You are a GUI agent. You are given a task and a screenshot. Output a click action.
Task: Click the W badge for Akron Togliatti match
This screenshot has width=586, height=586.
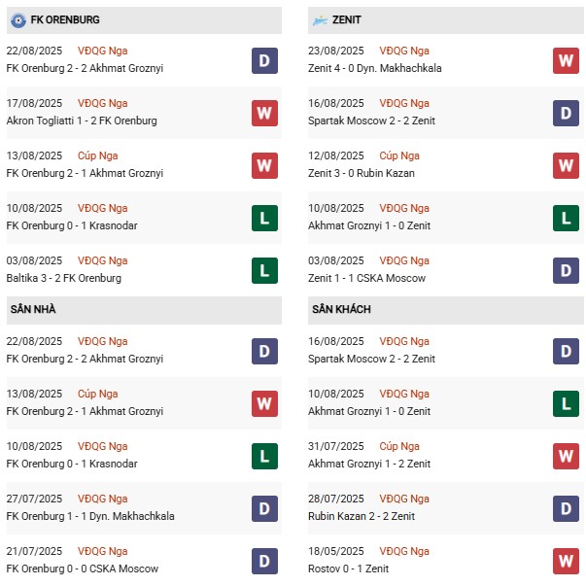click(x=264, y=114)
